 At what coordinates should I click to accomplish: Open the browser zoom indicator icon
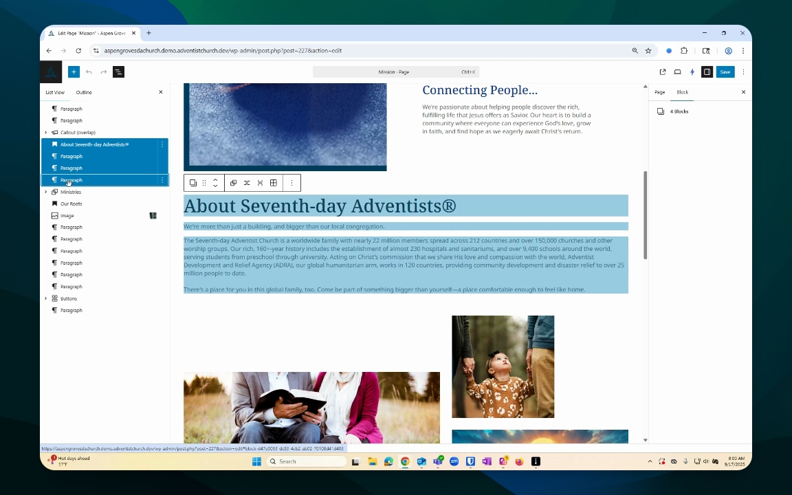tap(635, 50)
